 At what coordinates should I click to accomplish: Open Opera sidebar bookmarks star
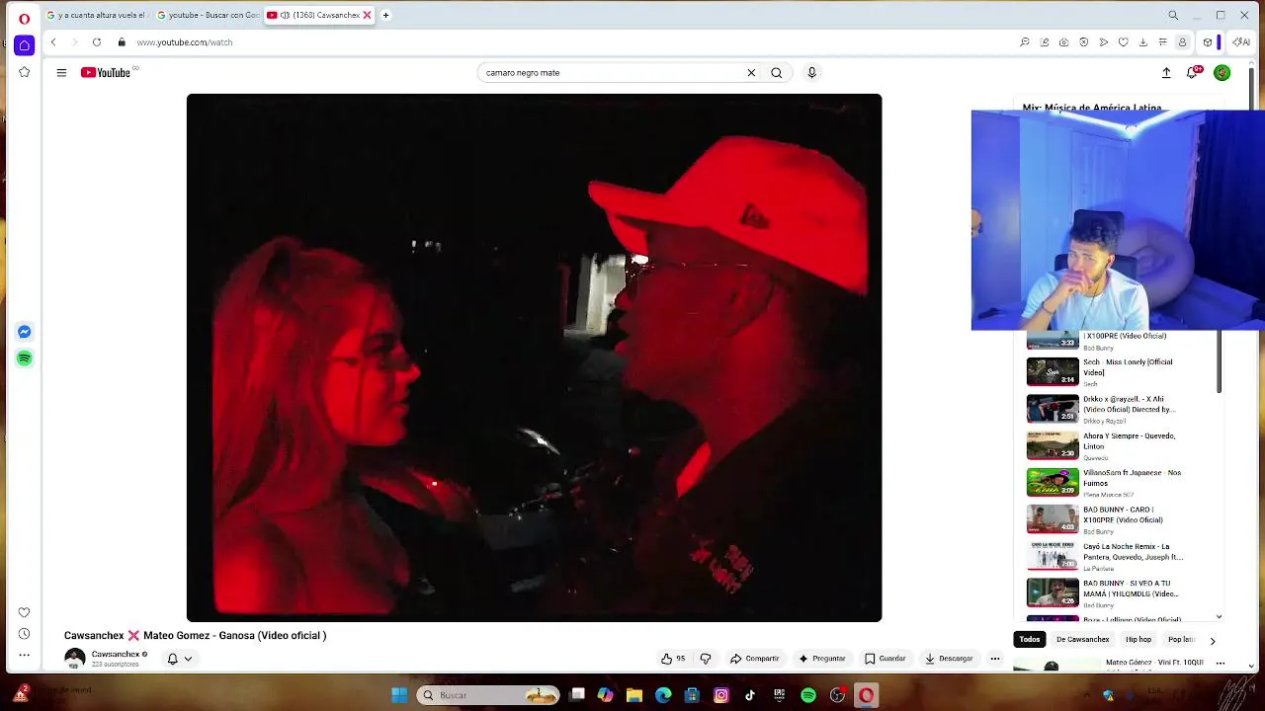coord(24,72)
